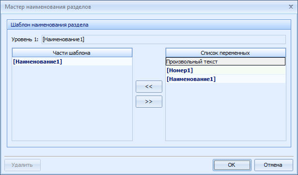Click the >> move-right button
The height and width of the screenshot is (175, 298).
tap(149, 102)
